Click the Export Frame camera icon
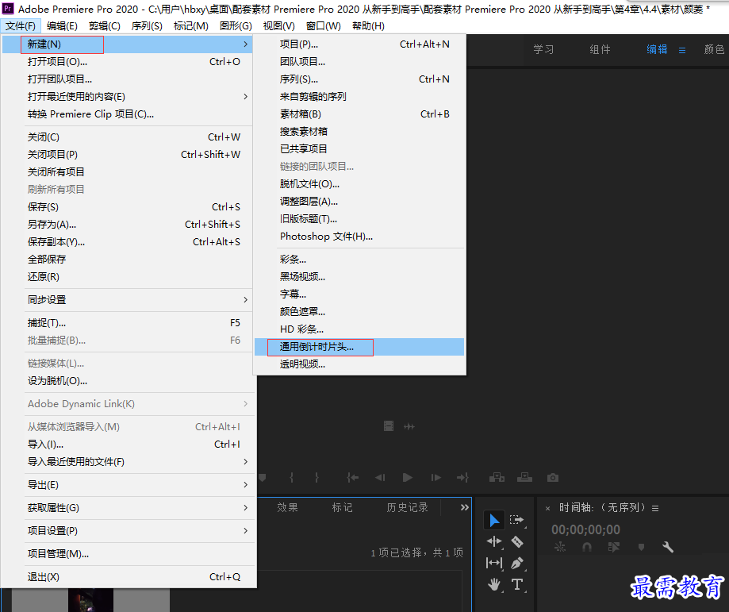This screenshot has height=612, width=729. [553, 478]
